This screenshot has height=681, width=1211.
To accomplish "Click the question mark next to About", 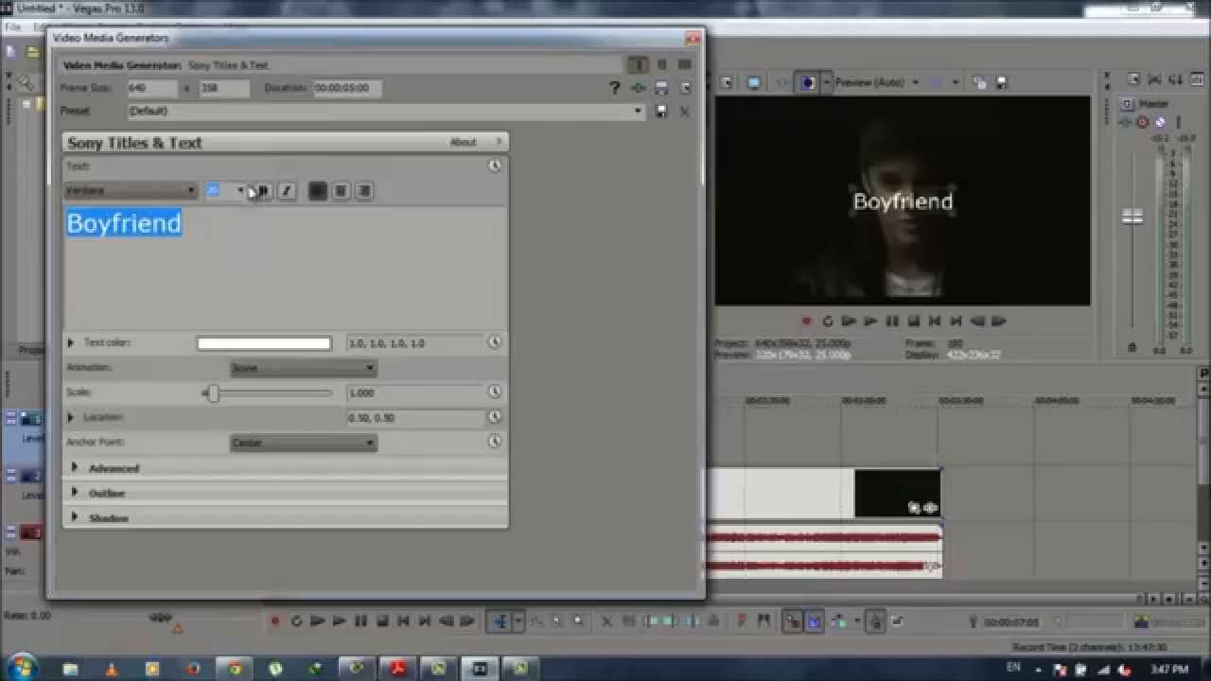I will tap(499, 142).
